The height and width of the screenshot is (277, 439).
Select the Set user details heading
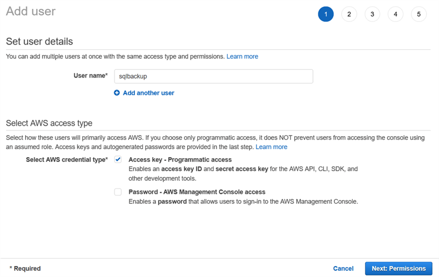[x=40, y=41]
